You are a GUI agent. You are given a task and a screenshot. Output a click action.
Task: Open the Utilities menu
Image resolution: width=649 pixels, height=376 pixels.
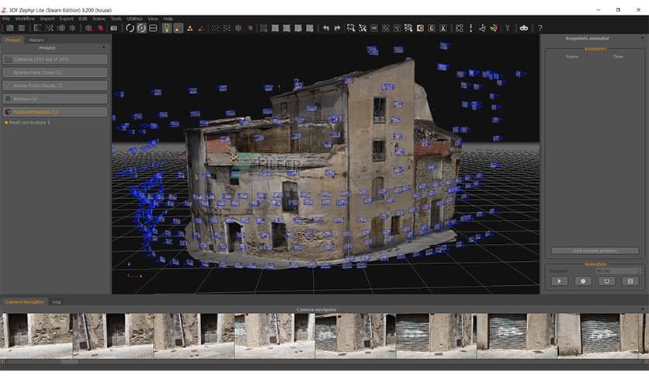coord(134,19)
